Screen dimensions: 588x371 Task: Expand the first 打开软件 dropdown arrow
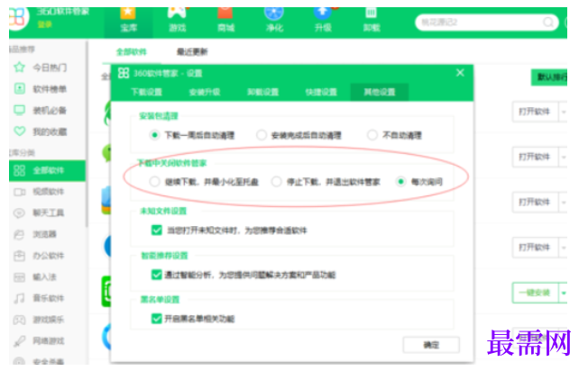pyautogui.click(x=564, y=112)
